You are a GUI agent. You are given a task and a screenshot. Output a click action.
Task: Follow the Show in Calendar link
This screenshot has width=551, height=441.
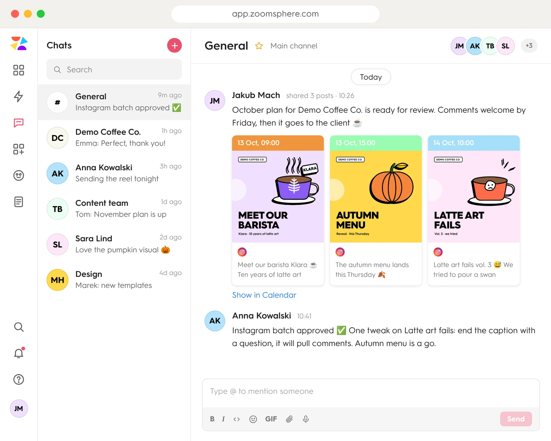(264, 295)
